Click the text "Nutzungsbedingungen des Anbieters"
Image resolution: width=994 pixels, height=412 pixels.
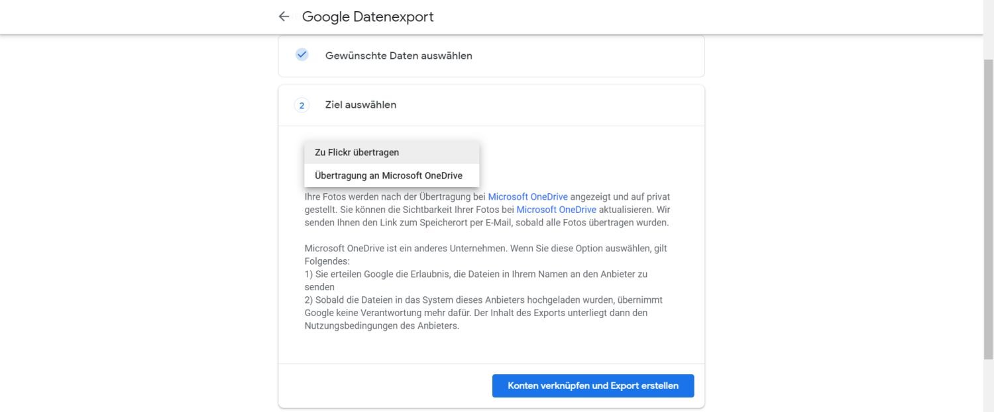(x=381, y=325)
